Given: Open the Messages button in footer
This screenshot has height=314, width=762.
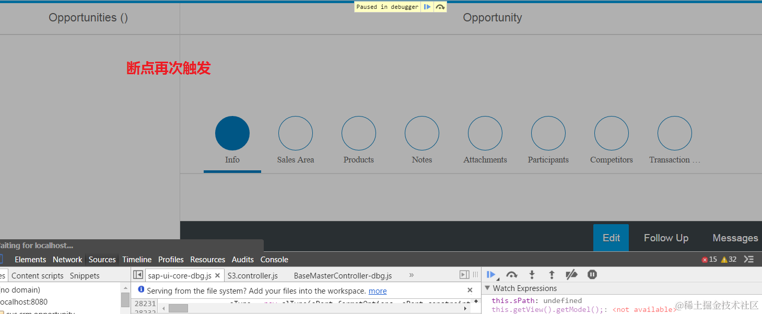Looking at the screenshot, I should click(735, 238).
